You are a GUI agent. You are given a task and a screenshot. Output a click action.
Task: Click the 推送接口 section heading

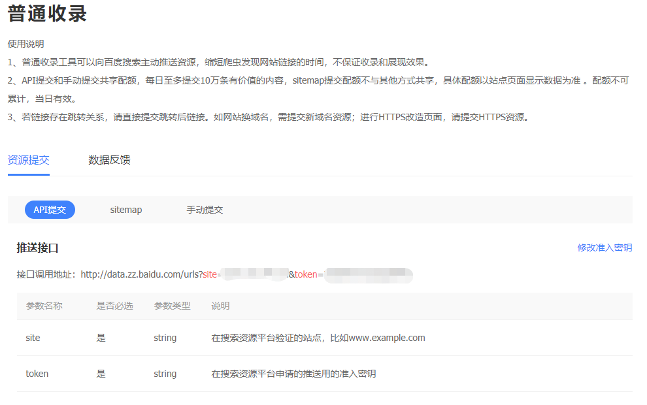point(37,248)
